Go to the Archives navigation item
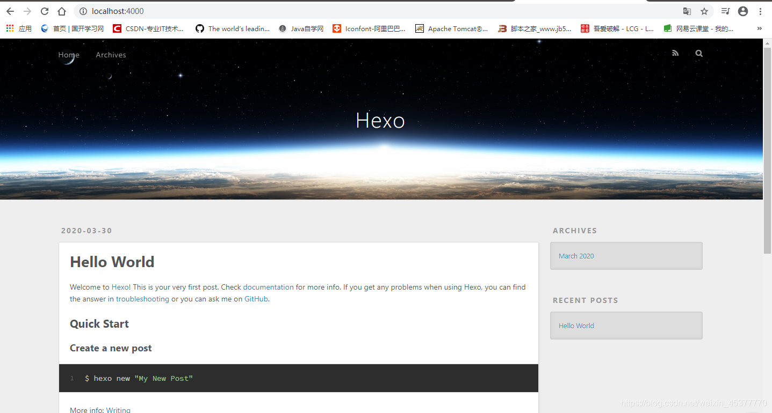The height and width of the screenshot is (413, 772). click(111, 55)
